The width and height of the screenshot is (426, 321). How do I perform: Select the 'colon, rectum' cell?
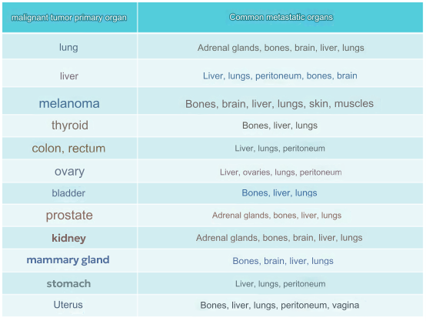pyautogui.click(x=68, y=149)
